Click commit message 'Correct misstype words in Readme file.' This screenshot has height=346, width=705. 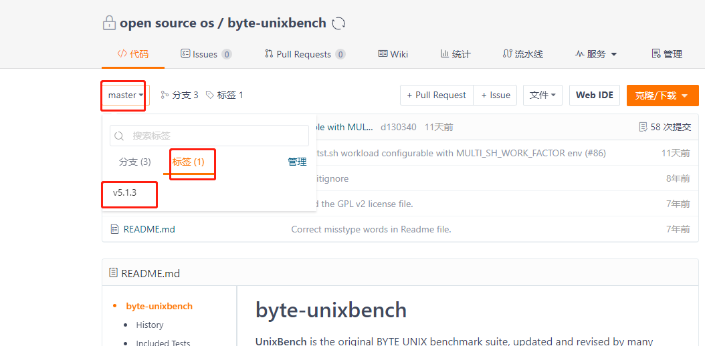pyautogui.click(x=371, y=229)
